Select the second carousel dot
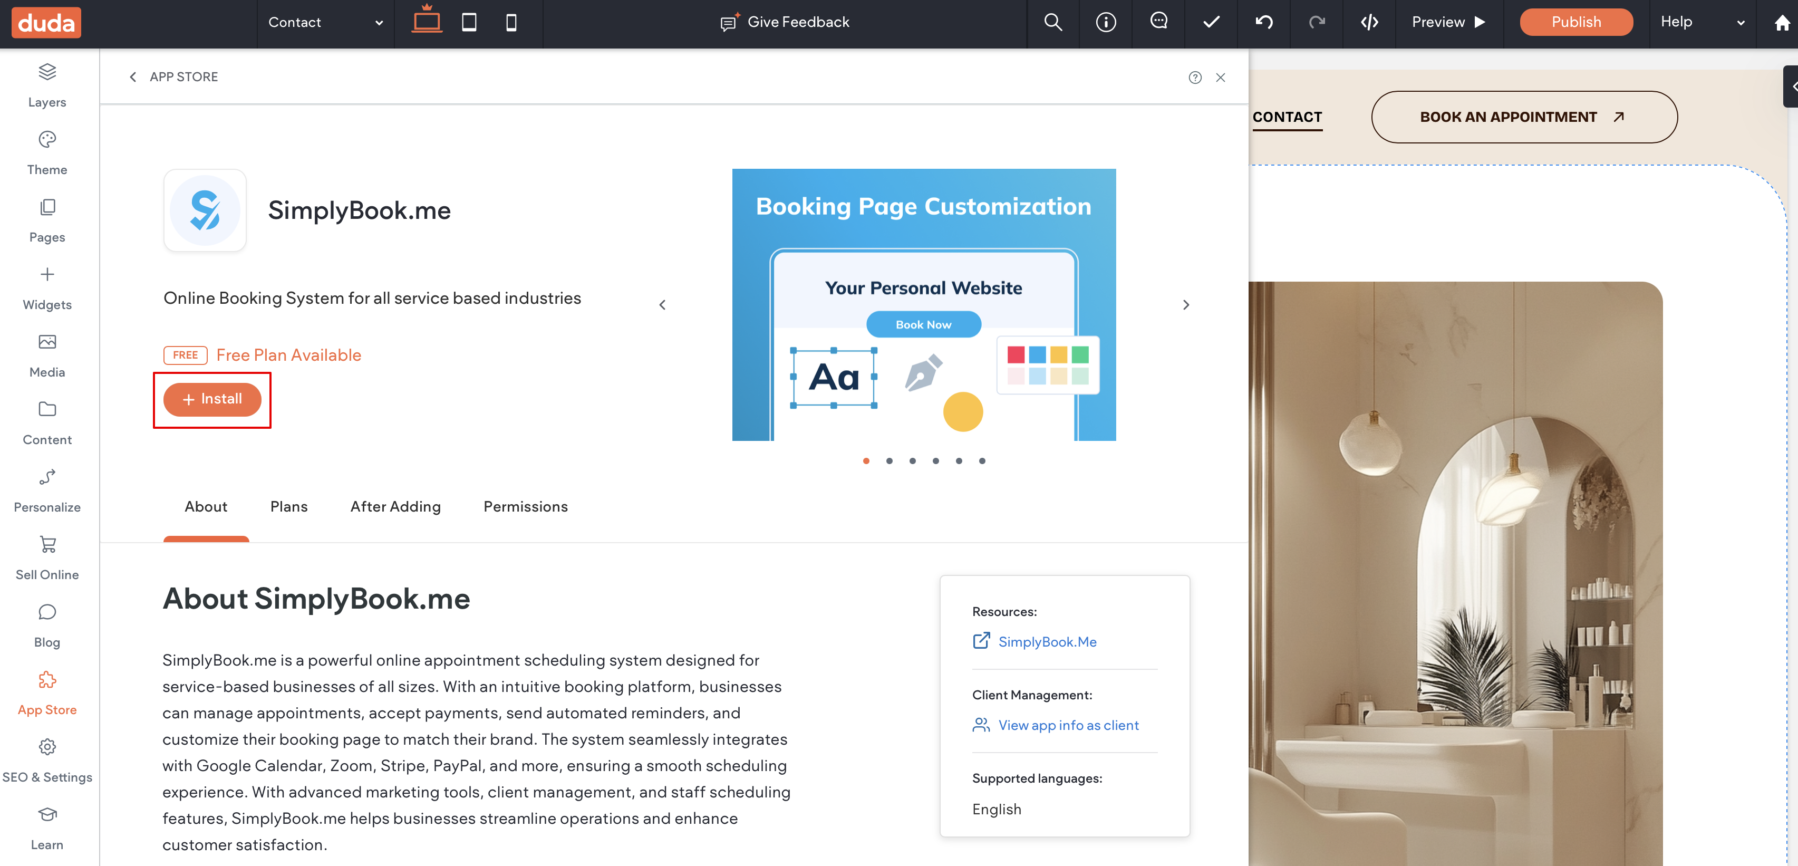Image resolution: width=1798 pixels, height=866 pixels. (889, 461)
